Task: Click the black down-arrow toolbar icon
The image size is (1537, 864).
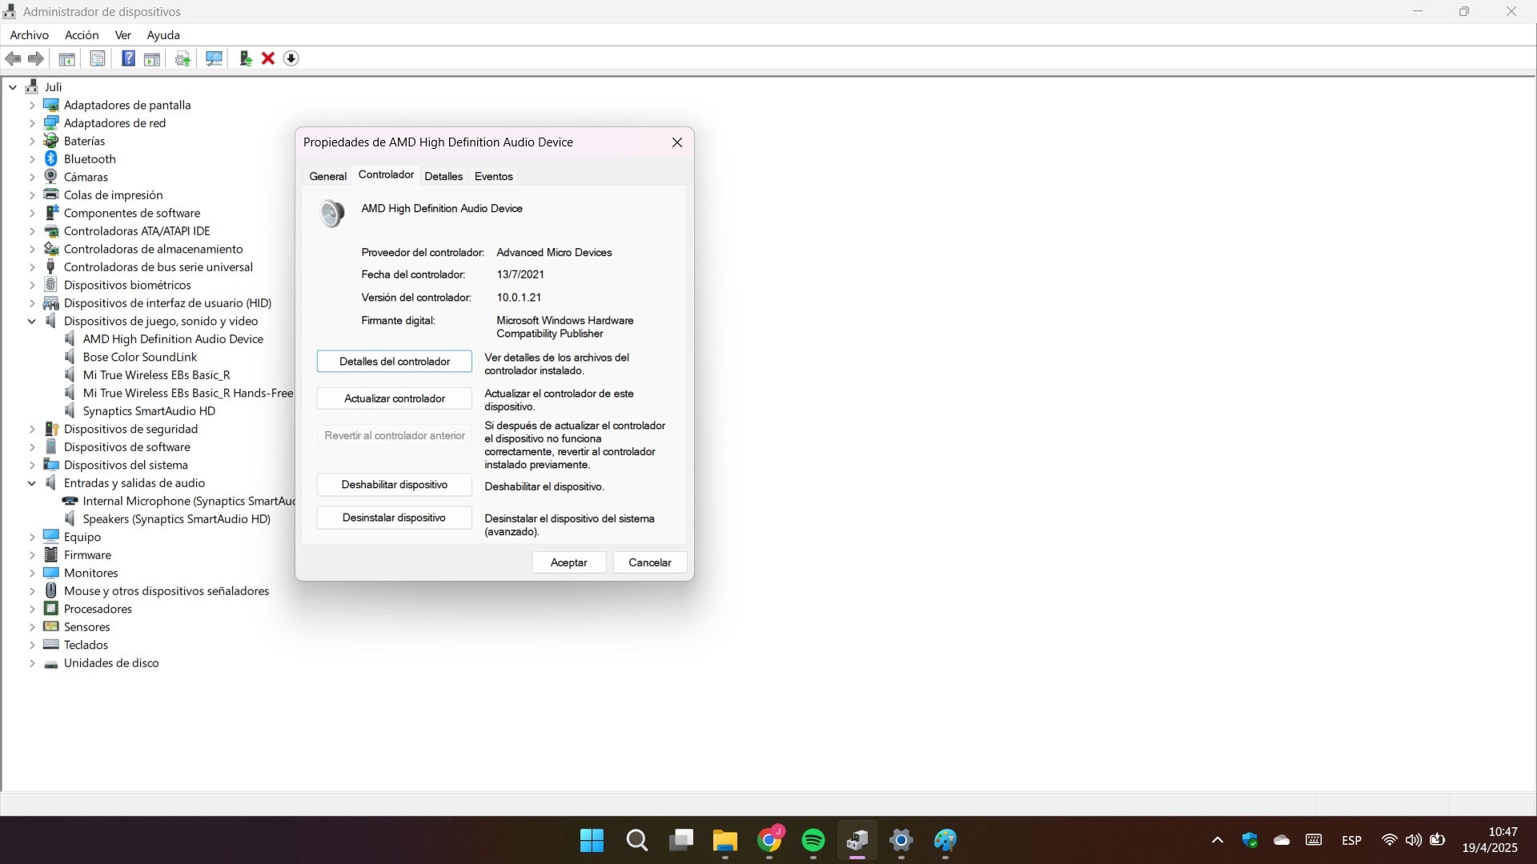Action: pyautogui.click(x=291, y=58)
